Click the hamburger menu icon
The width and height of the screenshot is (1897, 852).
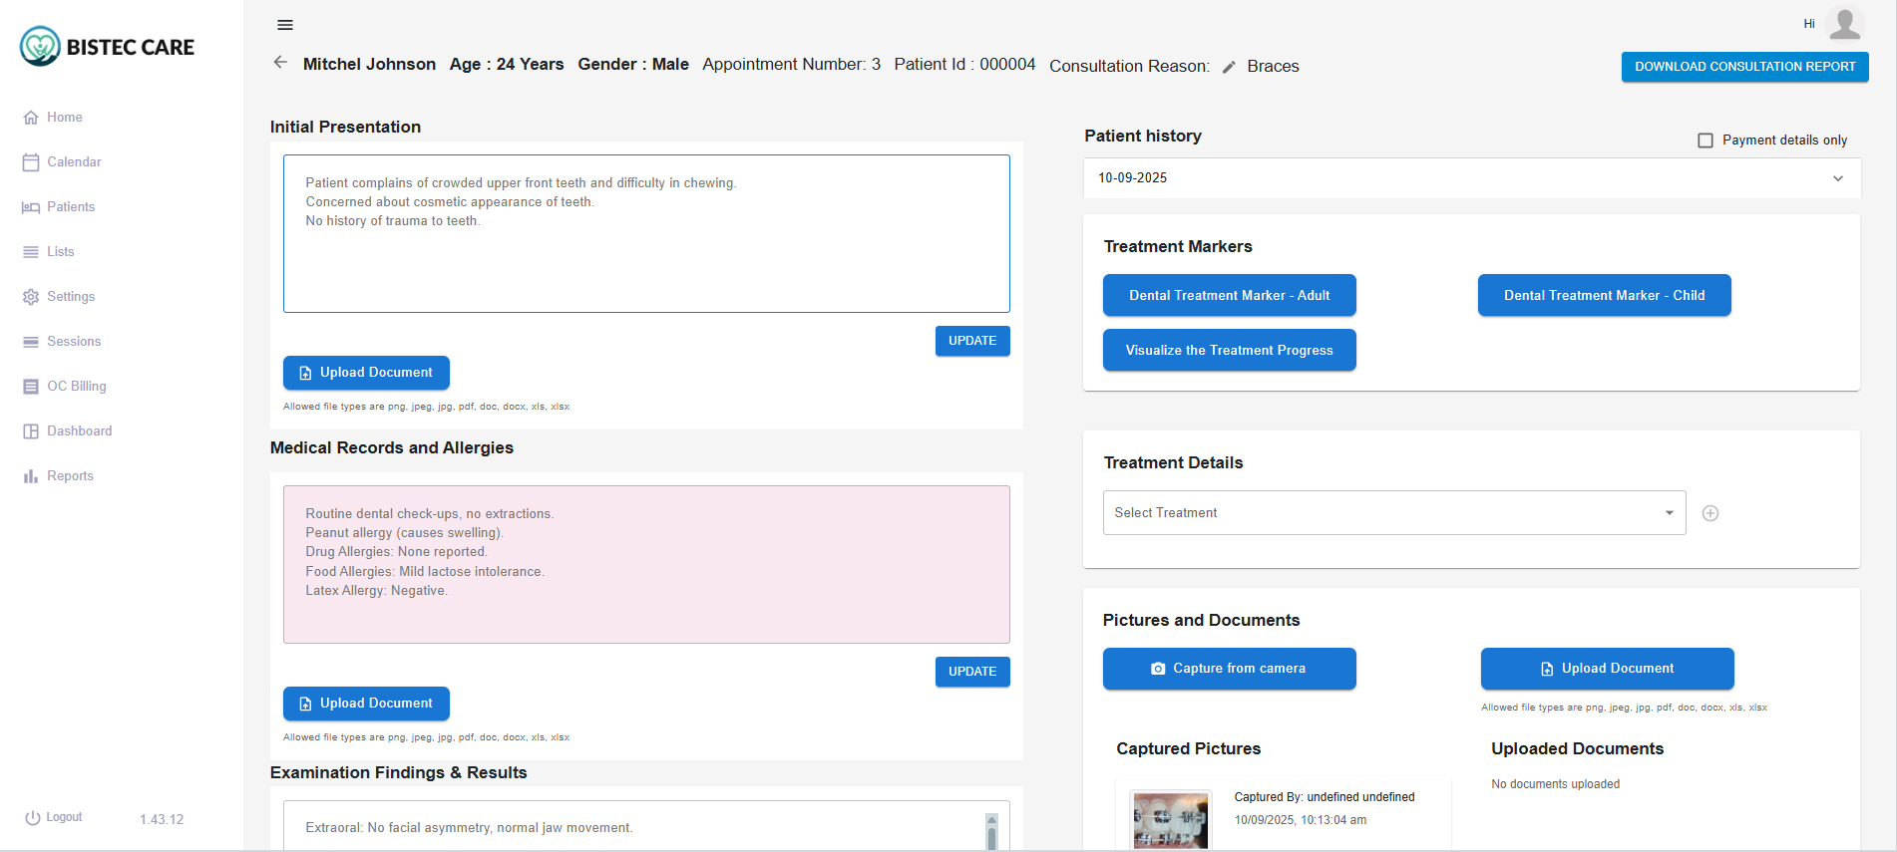[285, 25]
